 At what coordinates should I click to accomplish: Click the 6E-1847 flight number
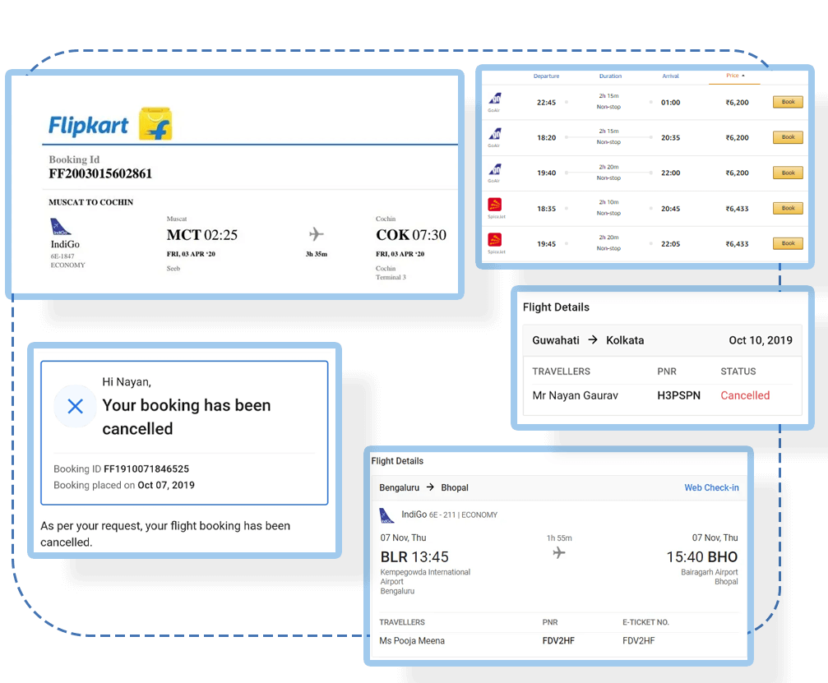click(x=62, y=256)
